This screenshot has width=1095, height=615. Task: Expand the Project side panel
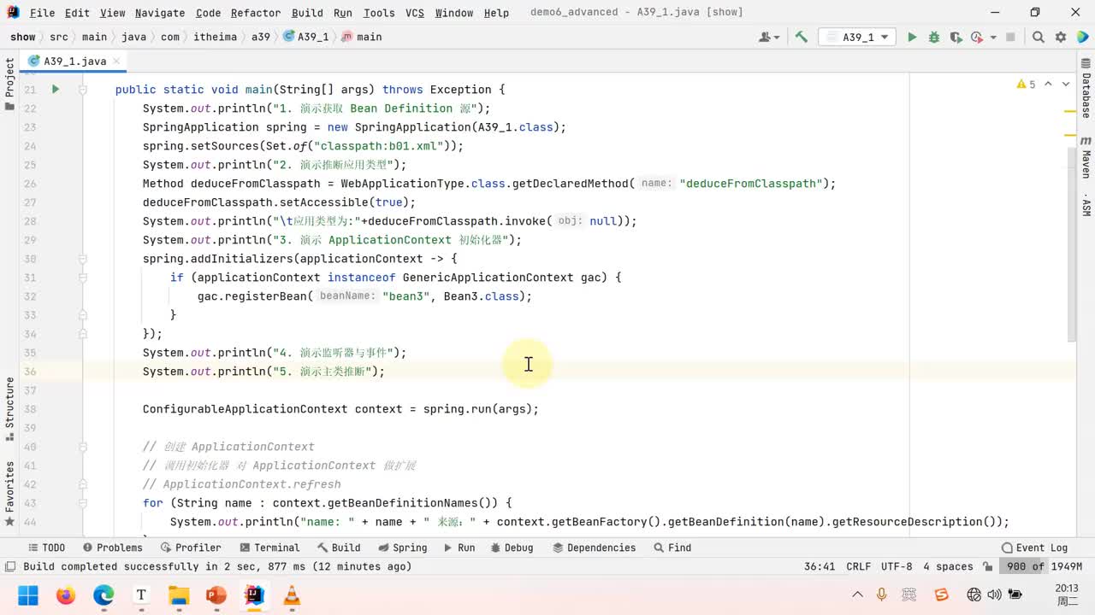(9, 84)
